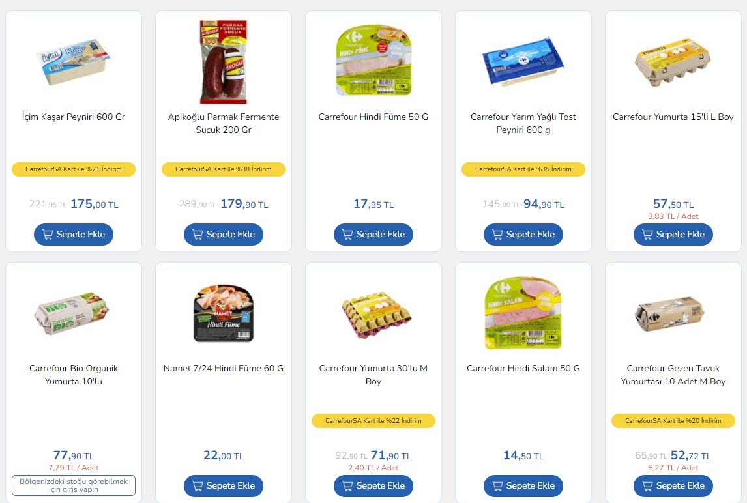This screenshot has height=503, width=747.
Task: Click the cart icon on Yarım Yağlı Tost Peyniri button
Action: [x=499, y=234]
